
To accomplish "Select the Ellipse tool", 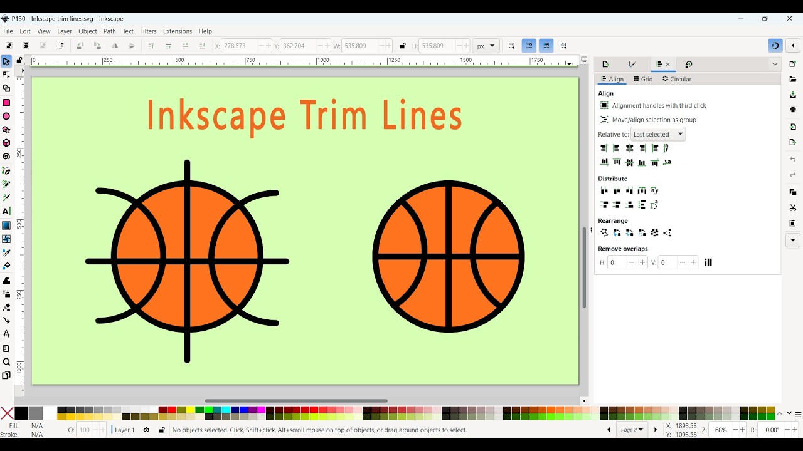I will tap(6, 116).
